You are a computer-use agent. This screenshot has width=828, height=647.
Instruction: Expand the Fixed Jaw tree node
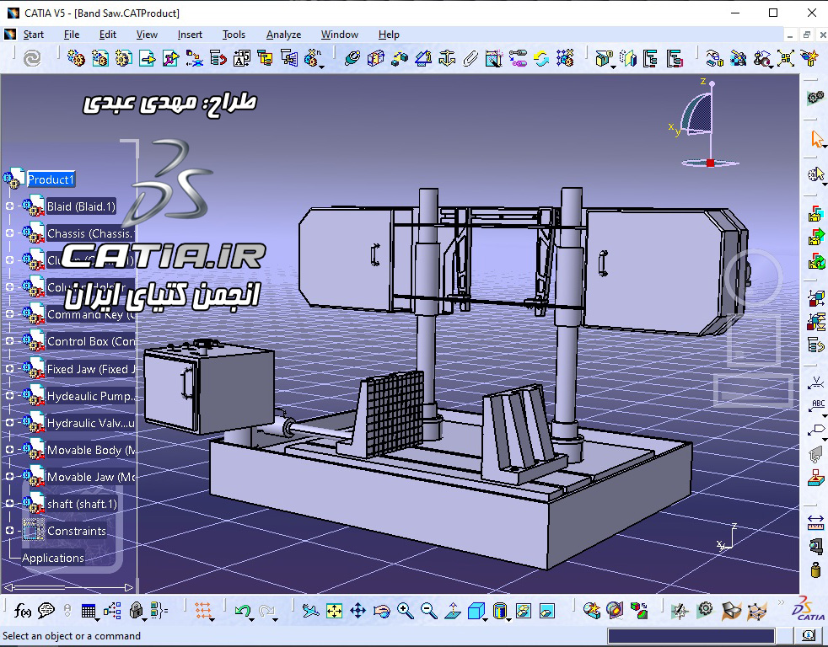click(9, 368)
